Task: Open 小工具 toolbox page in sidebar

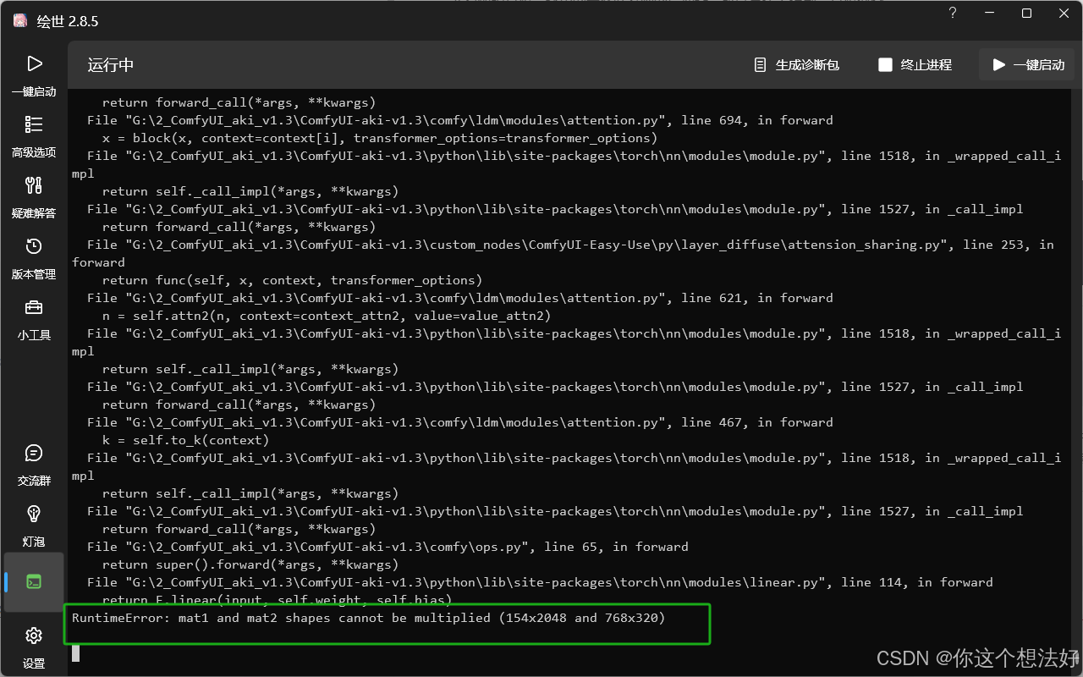Action: coord(34,319)
